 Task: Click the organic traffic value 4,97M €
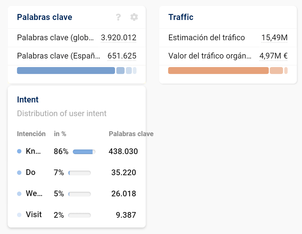click(273, 56)
